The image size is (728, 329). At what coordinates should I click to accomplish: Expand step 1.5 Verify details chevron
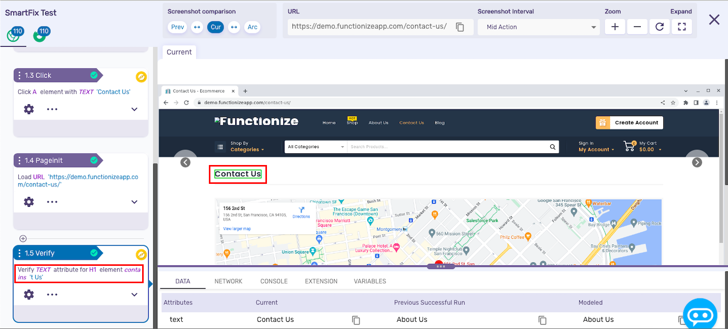point(134,294)
